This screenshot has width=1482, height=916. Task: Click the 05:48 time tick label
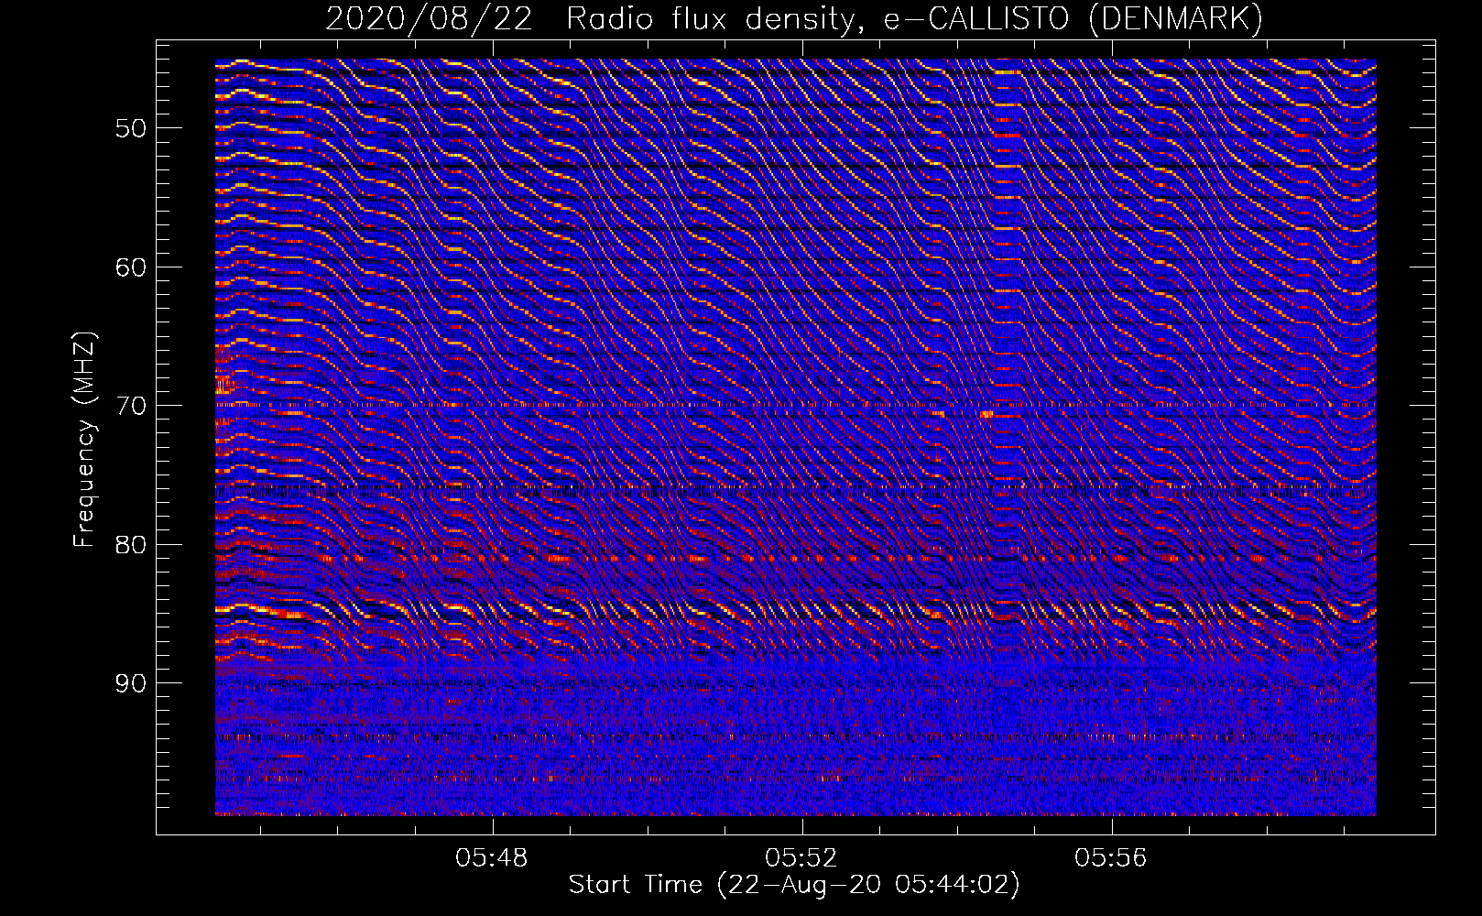pos(492,858)
